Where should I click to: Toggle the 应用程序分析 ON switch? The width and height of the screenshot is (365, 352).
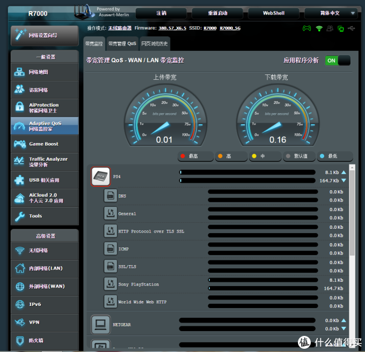pos(338,61)
